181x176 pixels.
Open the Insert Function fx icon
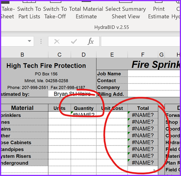pos(91,42)
